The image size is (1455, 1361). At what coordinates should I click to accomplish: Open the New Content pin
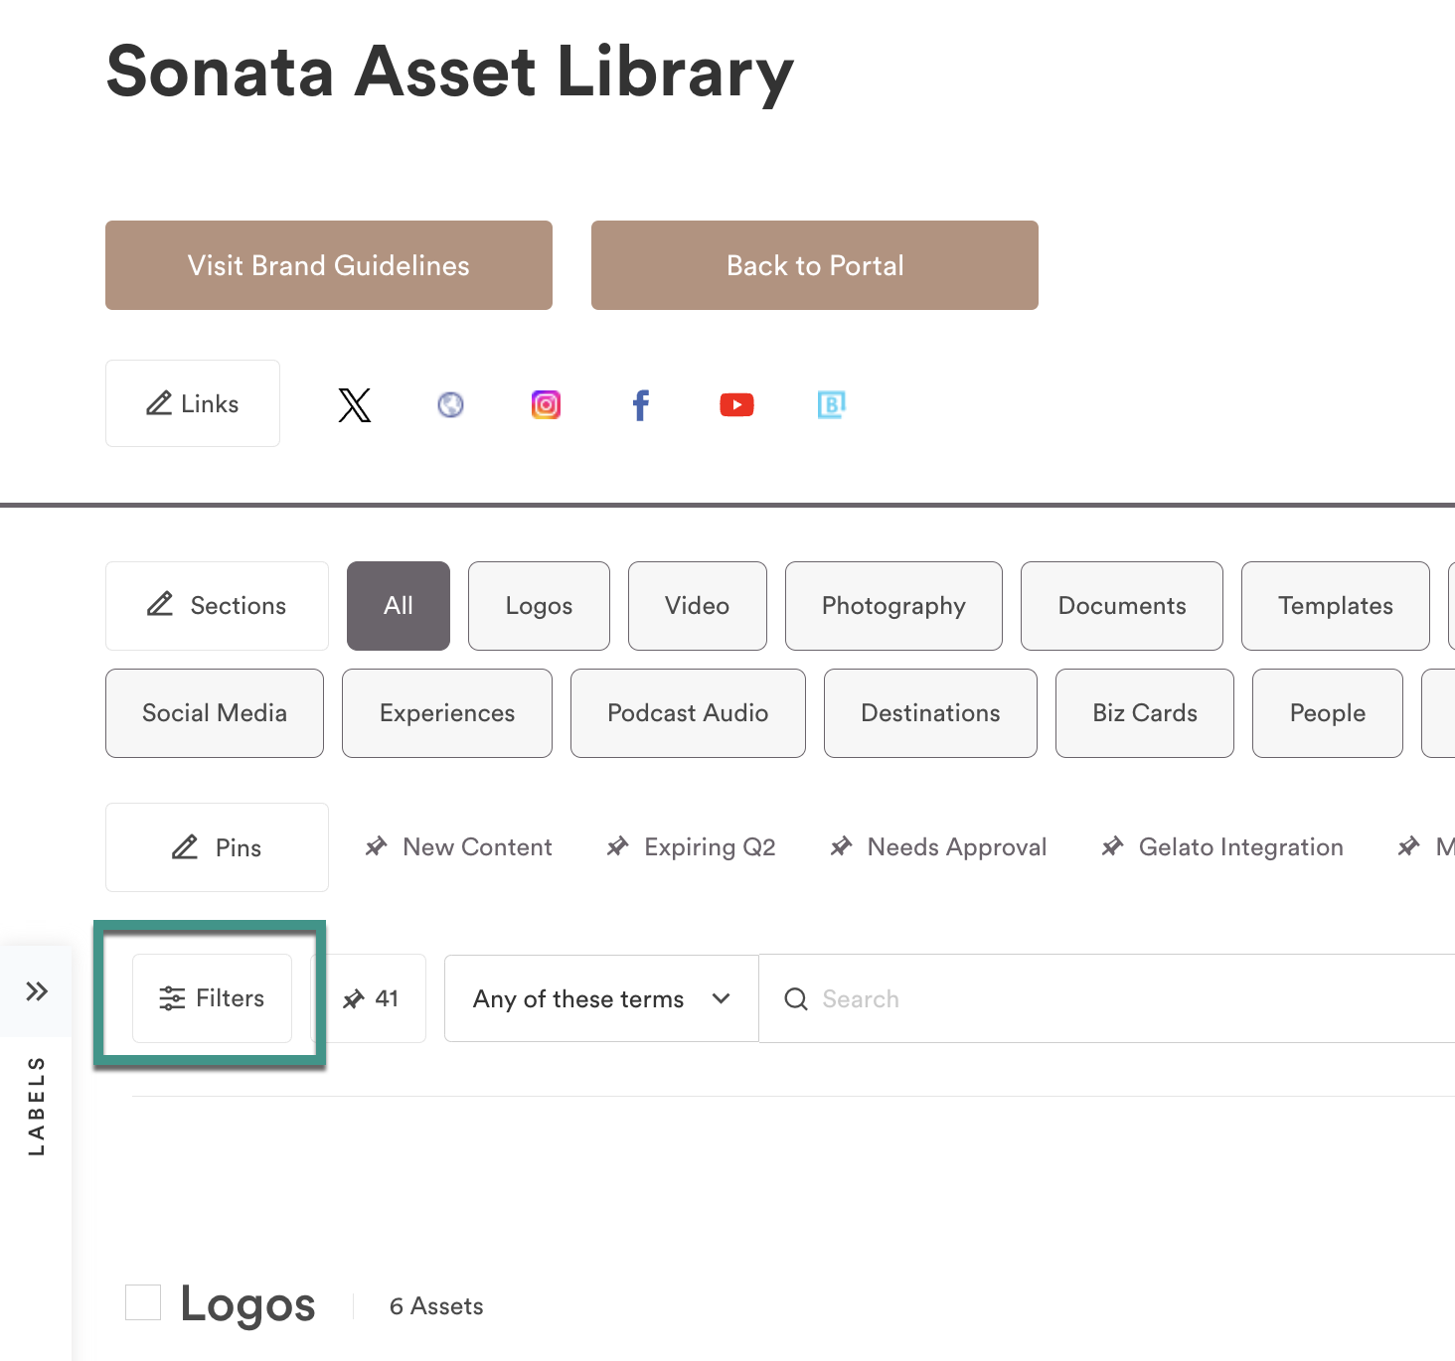tap(458, 847)
